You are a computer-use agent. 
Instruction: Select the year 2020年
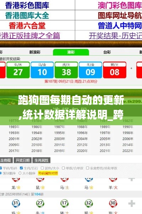coord(82,151)
